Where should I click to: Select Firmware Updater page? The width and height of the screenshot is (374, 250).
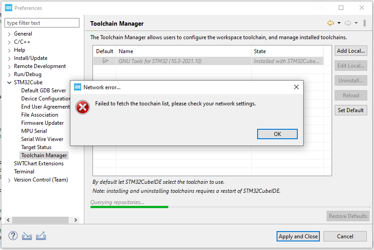(x=42, y=123)
